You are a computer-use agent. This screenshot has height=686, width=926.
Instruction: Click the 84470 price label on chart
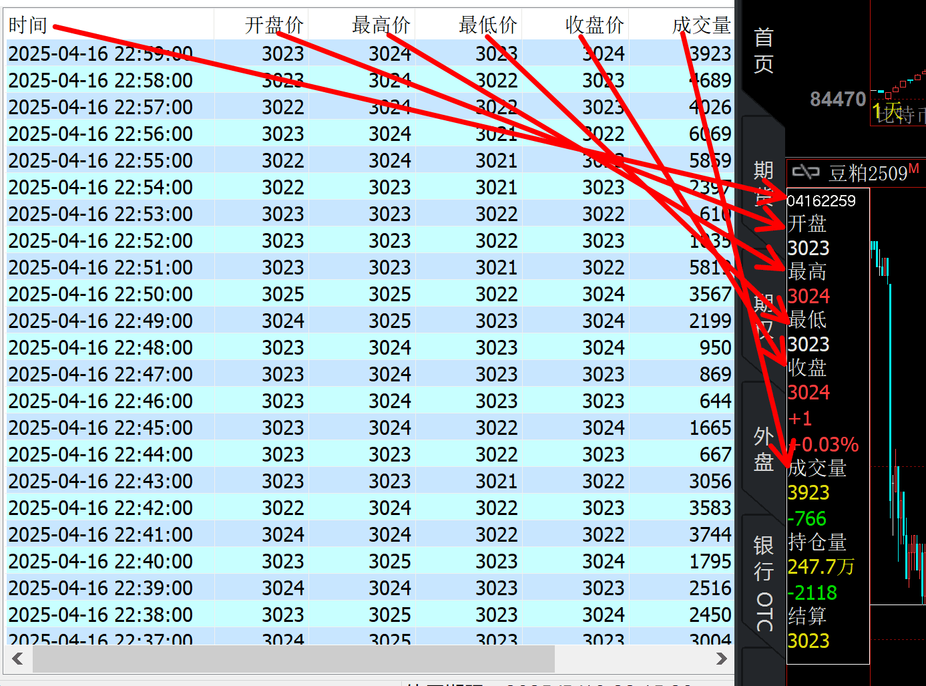[837, 100]
